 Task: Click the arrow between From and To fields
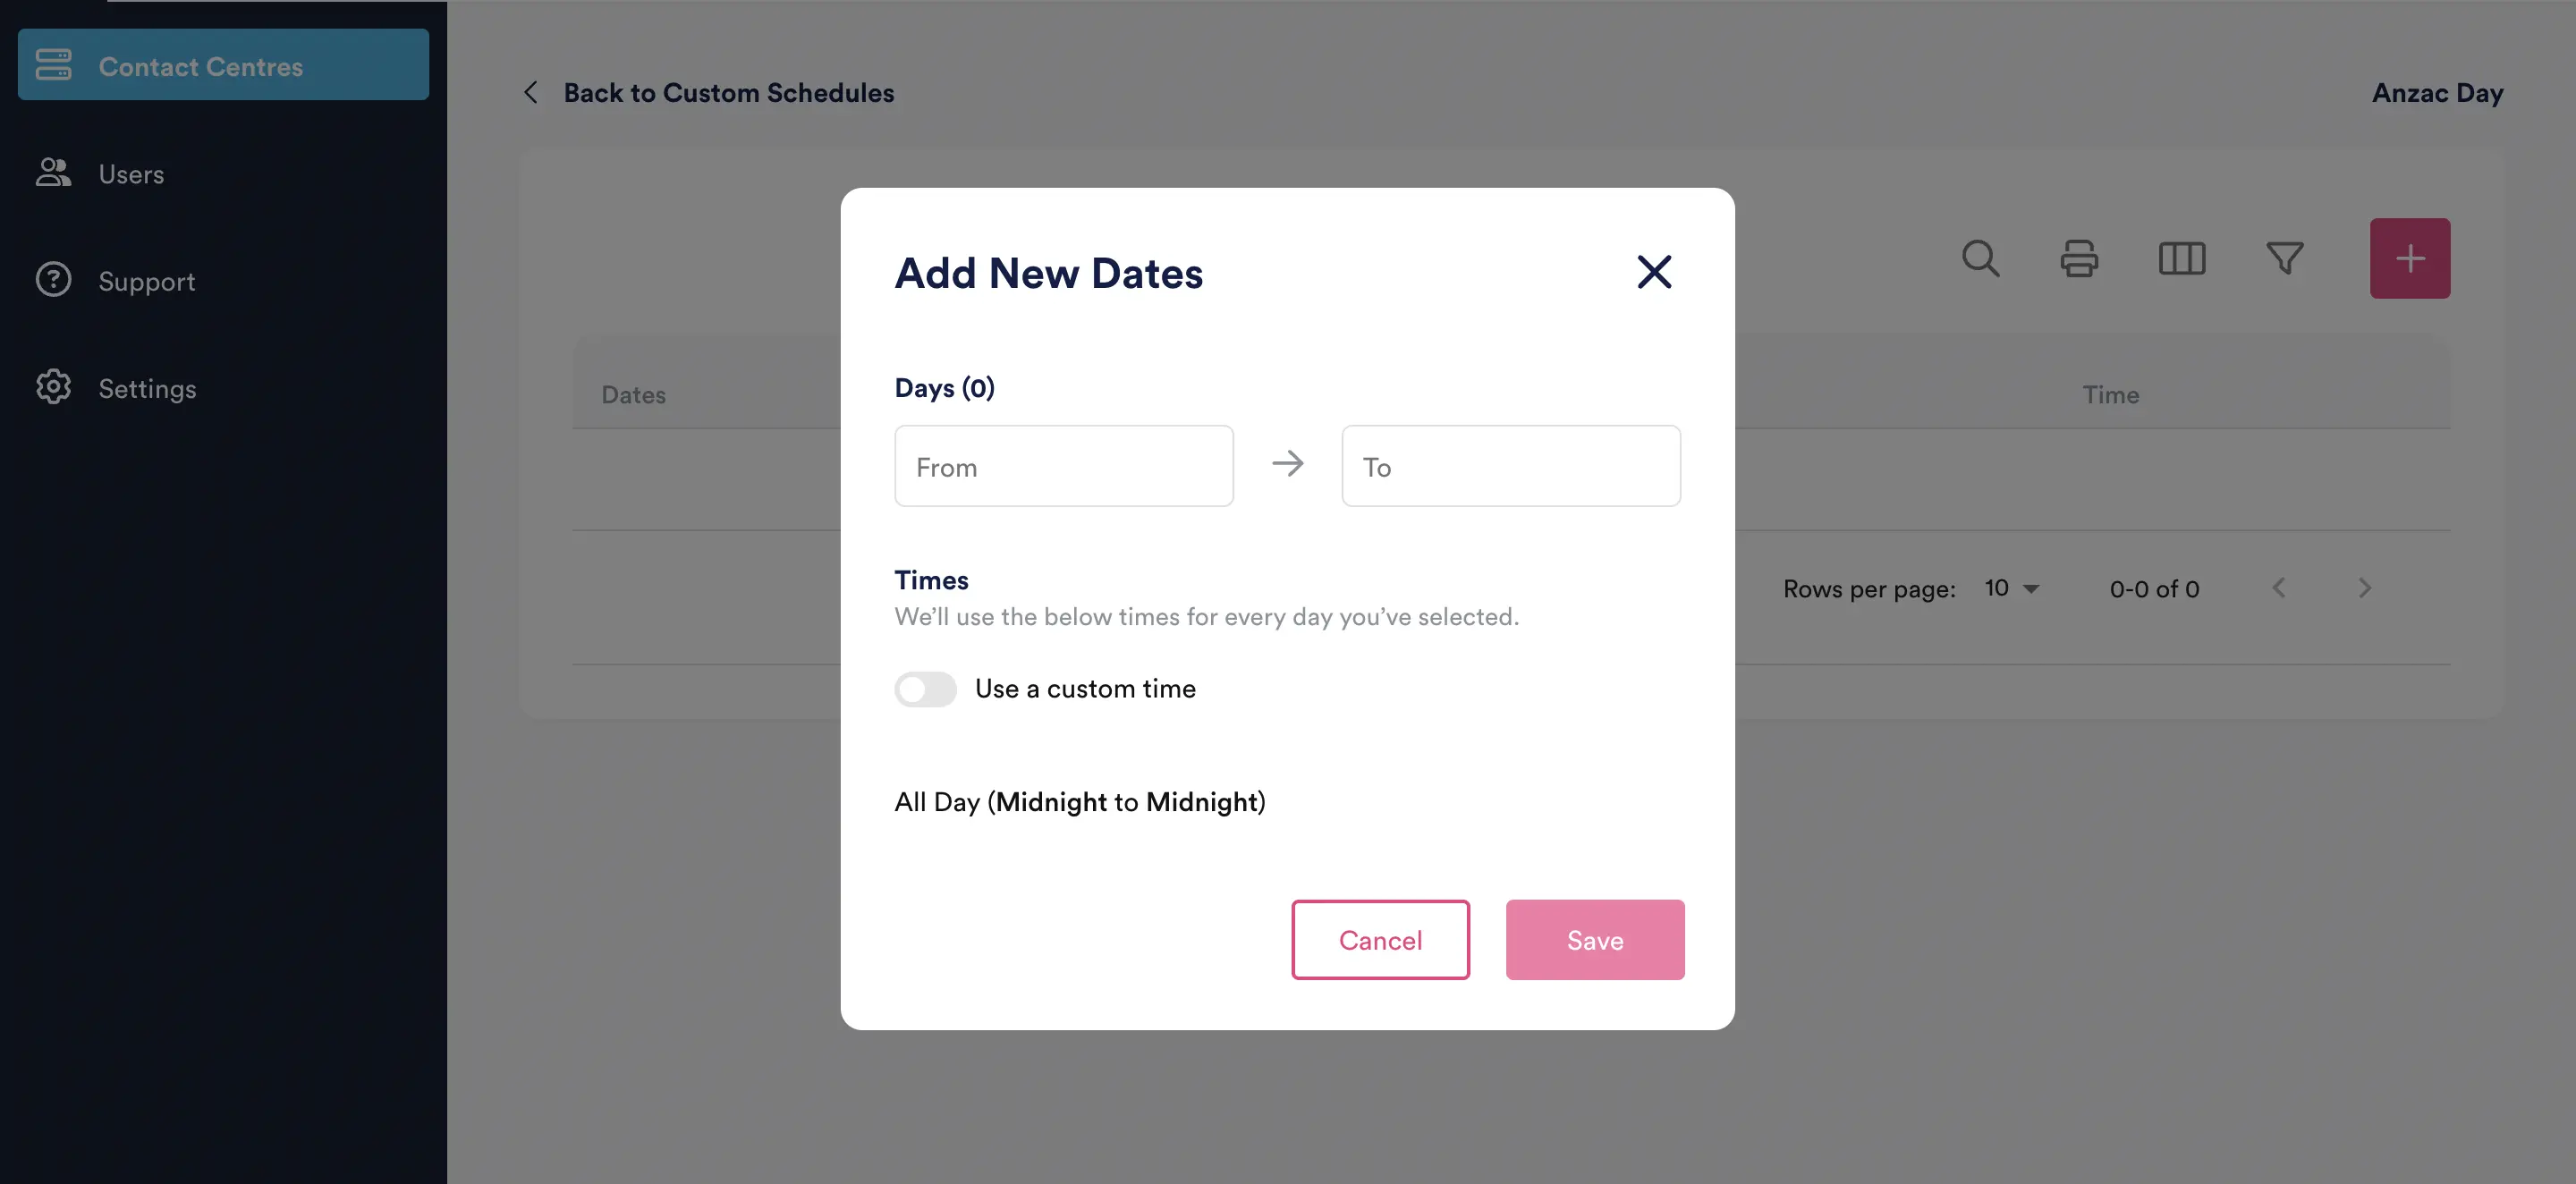[x=1288, y=463]
